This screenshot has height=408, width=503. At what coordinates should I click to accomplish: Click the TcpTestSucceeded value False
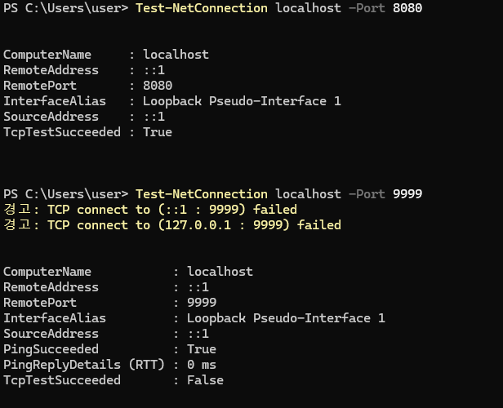point(205,380)
